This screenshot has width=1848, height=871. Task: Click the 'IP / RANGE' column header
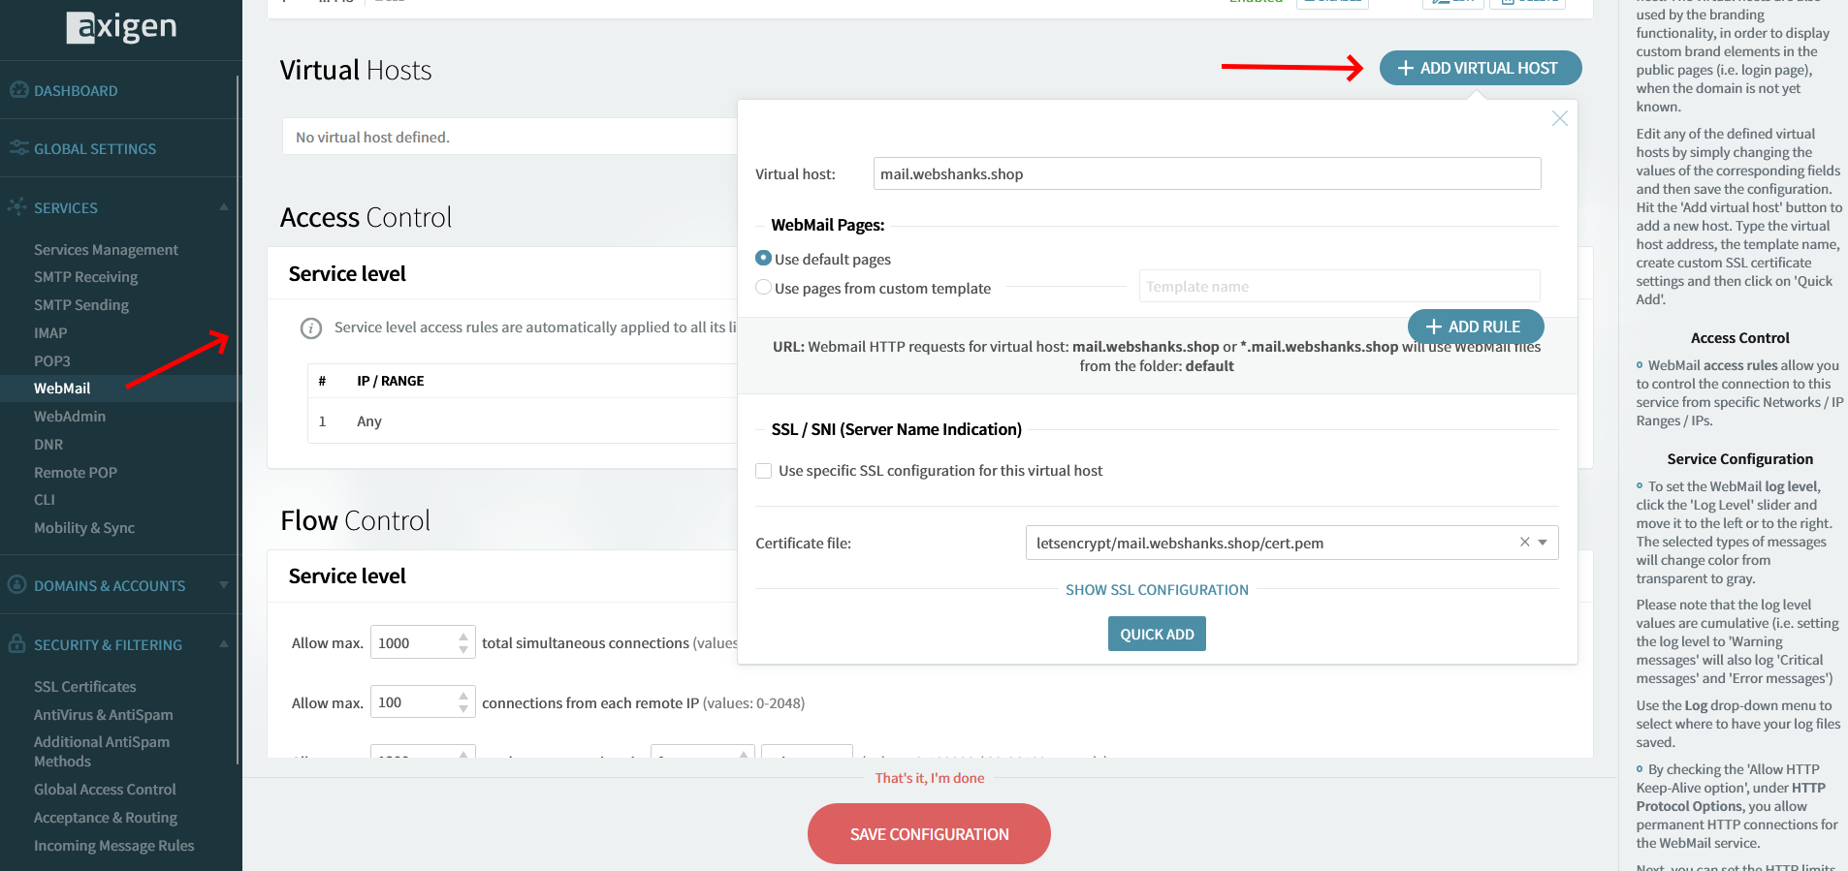pyautogui.click(x=391, y=381)
